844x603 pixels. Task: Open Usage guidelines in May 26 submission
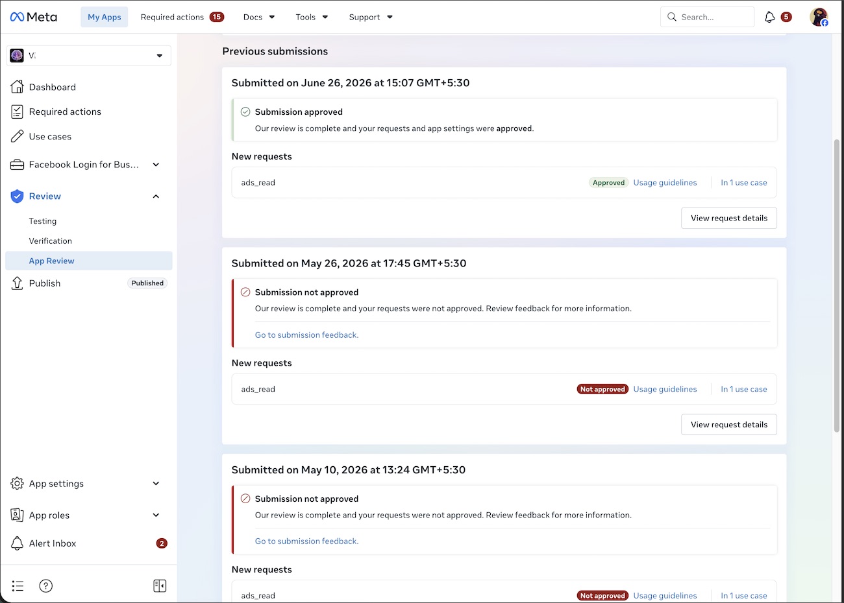tap(665, 389)
